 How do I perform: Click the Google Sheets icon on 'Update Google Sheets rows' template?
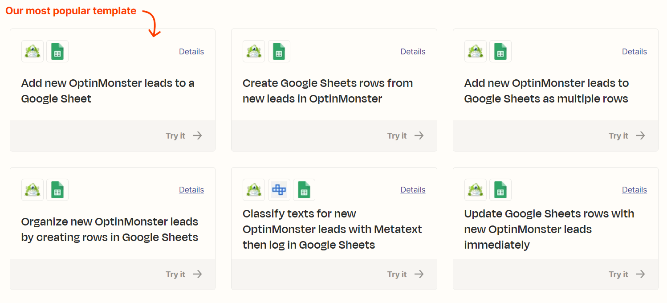500,189
